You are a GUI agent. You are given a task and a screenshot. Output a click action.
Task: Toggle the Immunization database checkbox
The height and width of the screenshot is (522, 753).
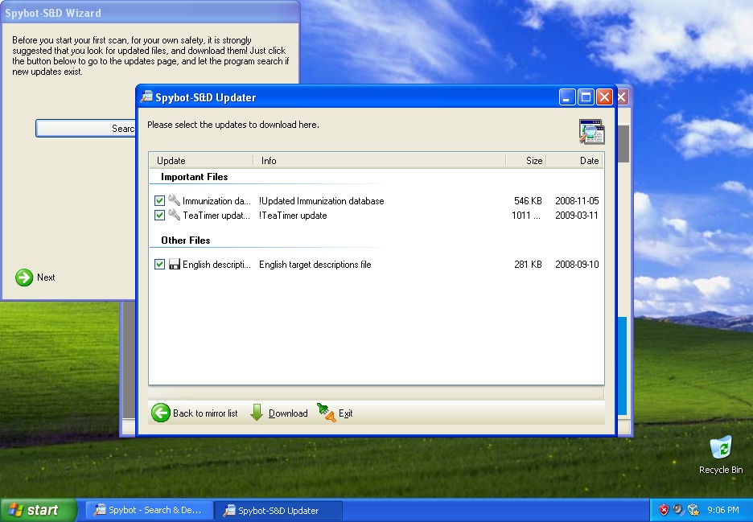click(159, 201)
